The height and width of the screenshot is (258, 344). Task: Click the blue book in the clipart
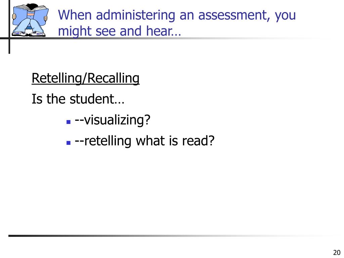pyautogui.click(x=30, y=16)
